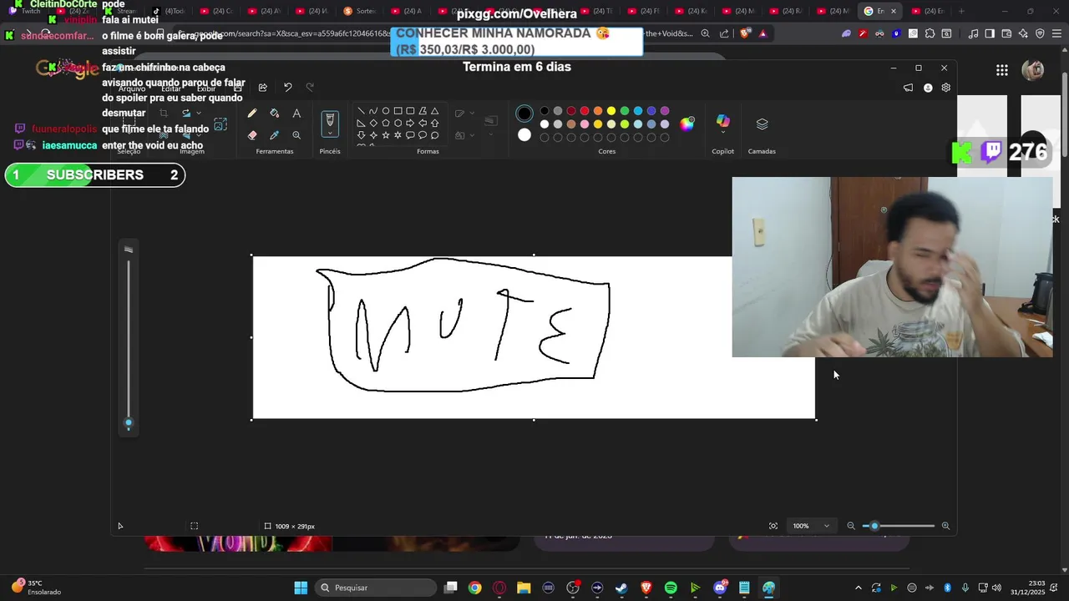Choose the green color swatch
Viewport: 1069px width, 601px height.
(624, 111)
